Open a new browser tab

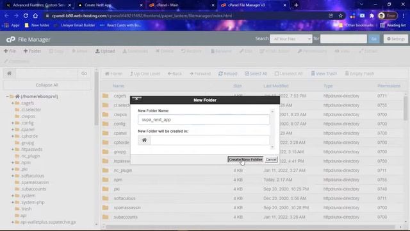click(x=296, y=5)
